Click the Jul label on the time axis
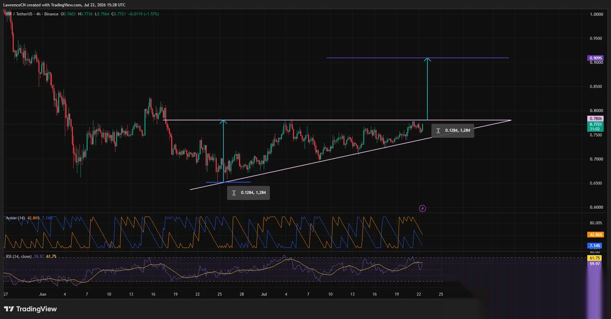The width and height of the screenshot is (611, 319). [x=264, y=294]
